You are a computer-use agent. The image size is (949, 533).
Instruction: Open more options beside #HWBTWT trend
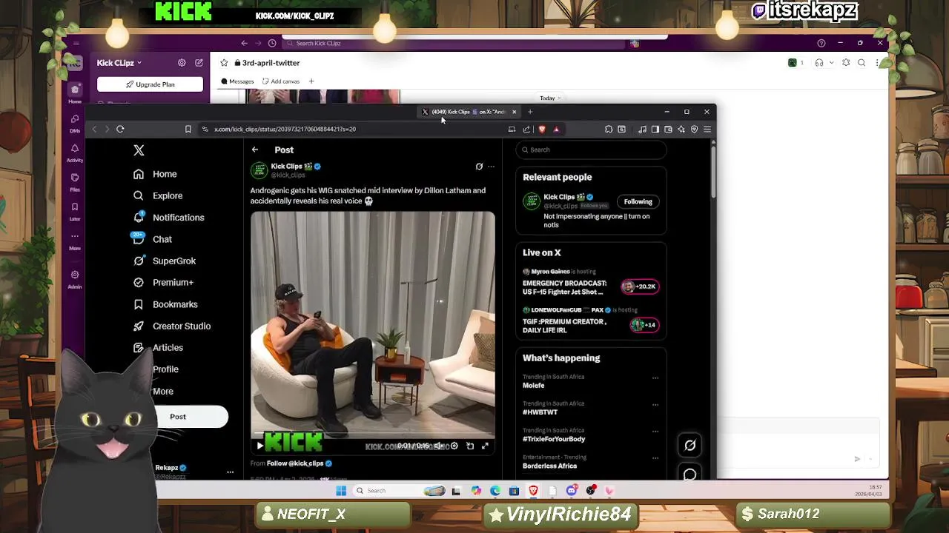tap(655, 405)
